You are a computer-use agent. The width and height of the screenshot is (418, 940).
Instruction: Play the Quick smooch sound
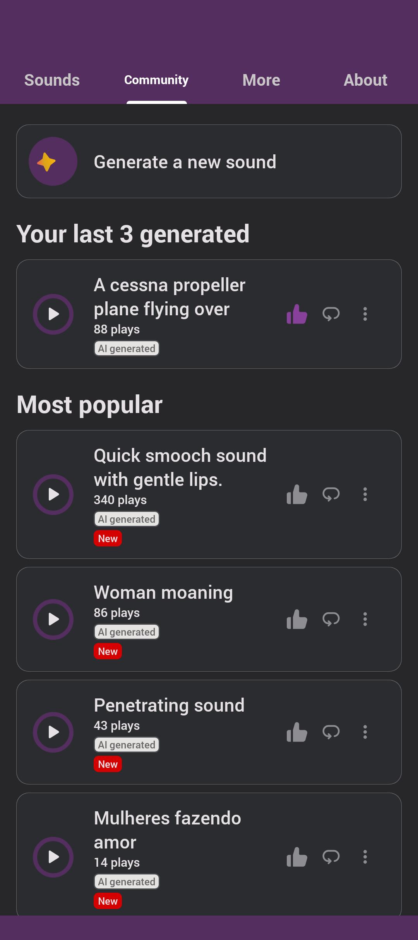coord(53,494)
